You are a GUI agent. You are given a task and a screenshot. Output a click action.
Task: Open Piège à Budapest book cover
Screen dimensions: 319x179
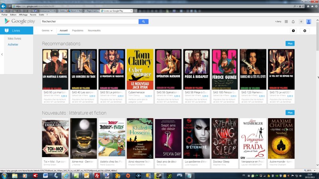197,69
